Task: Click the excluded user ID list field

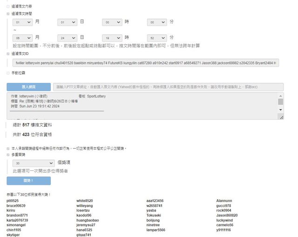Action: pos(145,63)
